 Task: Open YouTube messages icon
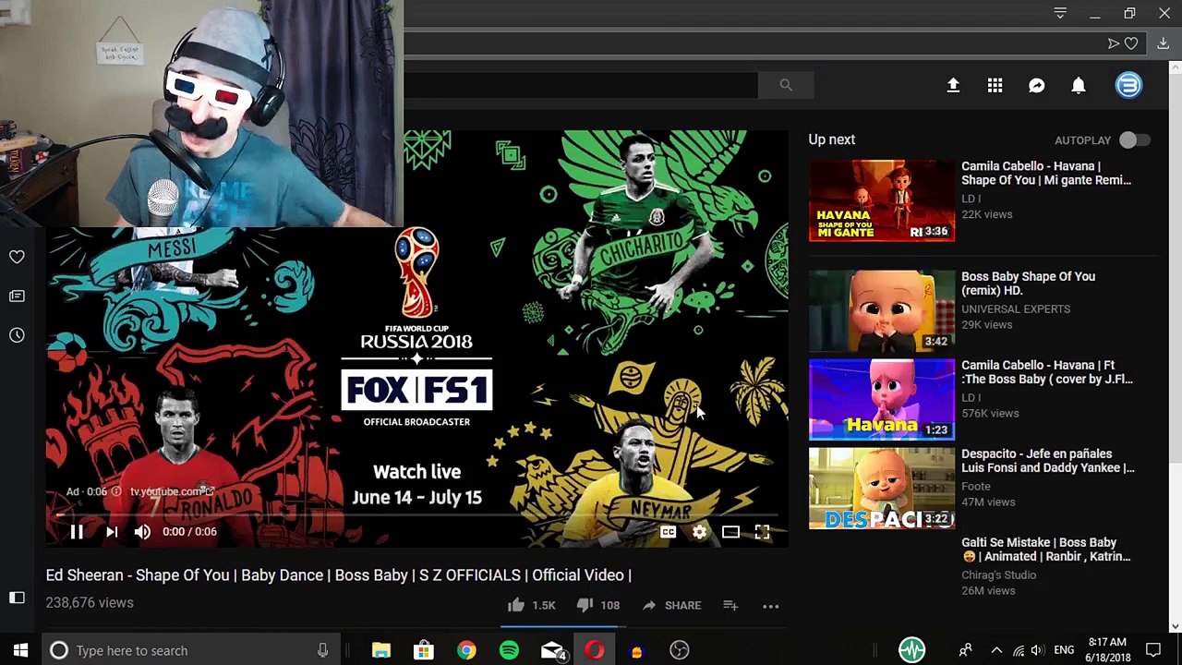1037,85
